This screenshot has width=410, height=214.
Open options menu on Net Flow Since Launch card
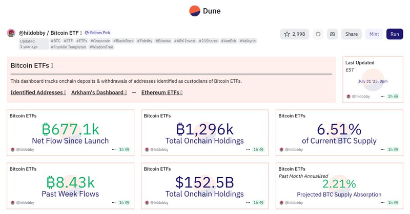coord(114,150)
